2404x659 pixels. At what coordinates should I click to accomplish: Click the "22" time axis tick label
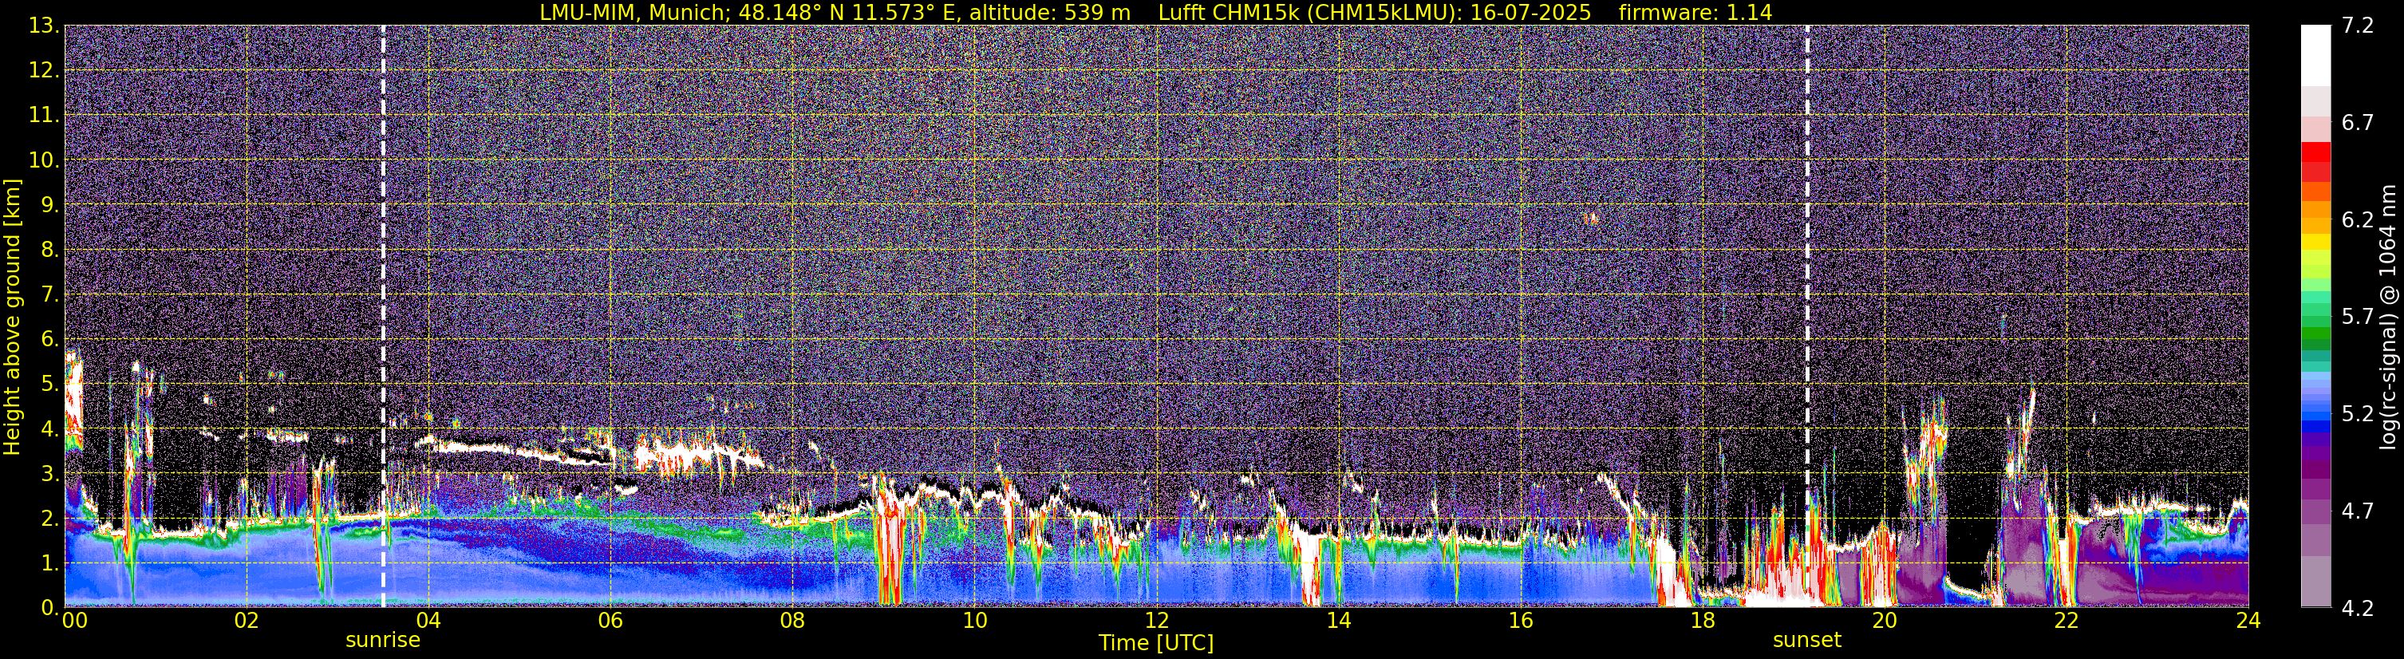(x=2066, y=621)
